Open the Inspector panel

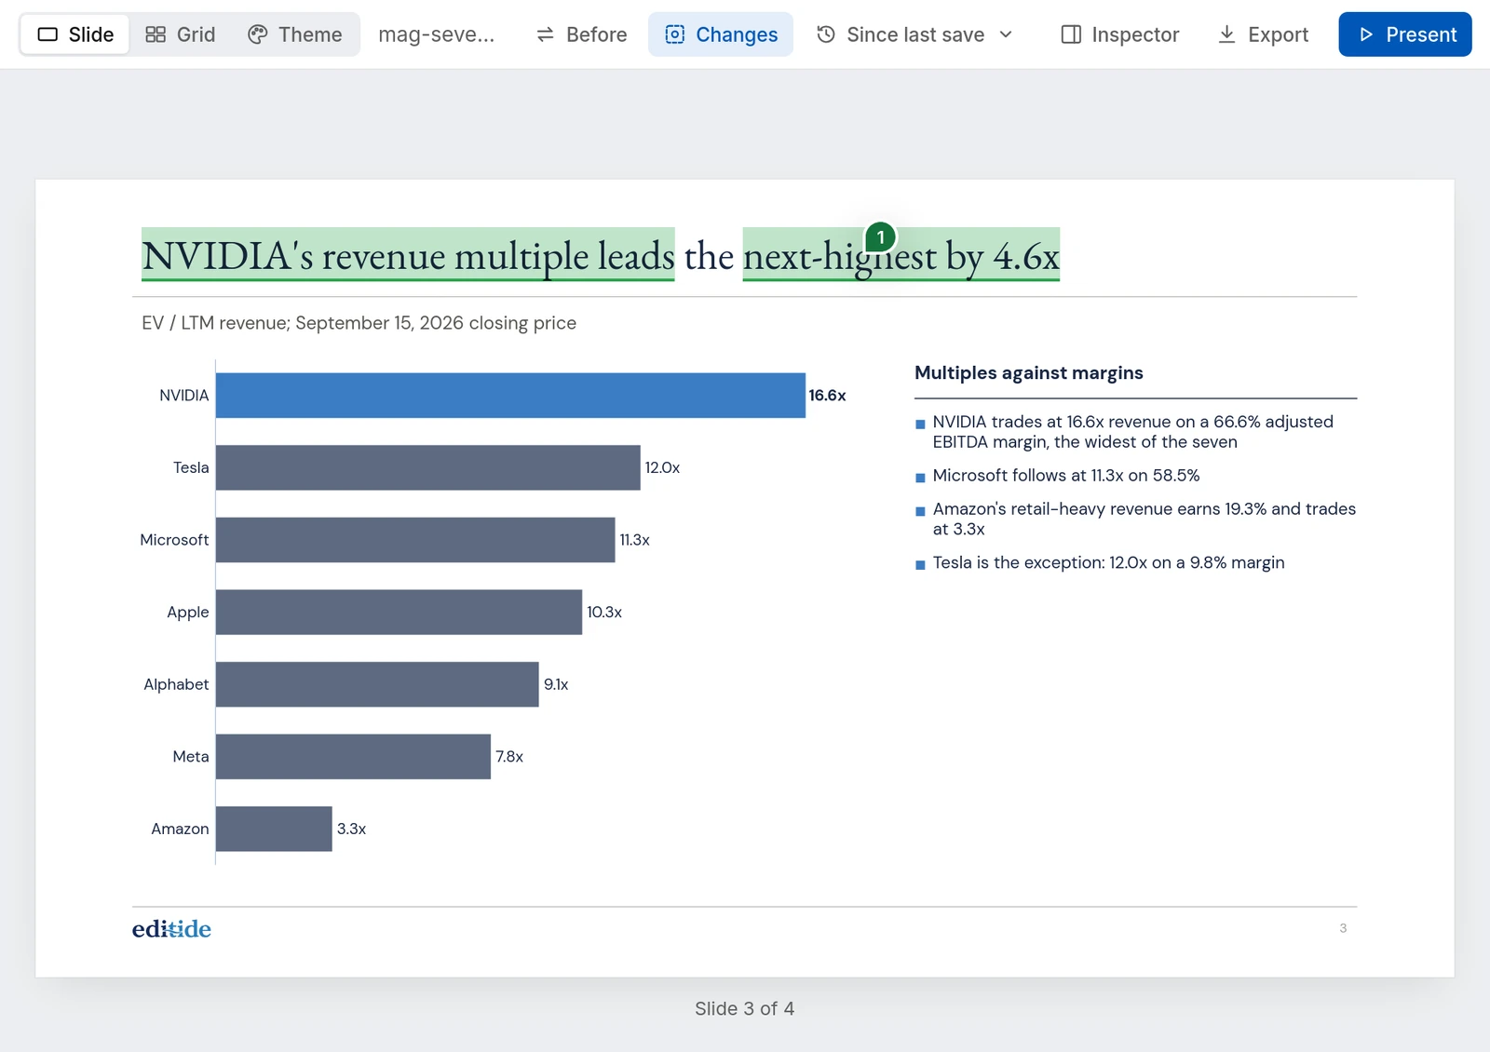(x=1120, y=34)
